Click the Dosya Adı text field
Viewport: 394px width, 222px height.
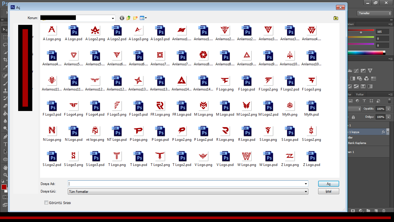[x=186, y=184]
